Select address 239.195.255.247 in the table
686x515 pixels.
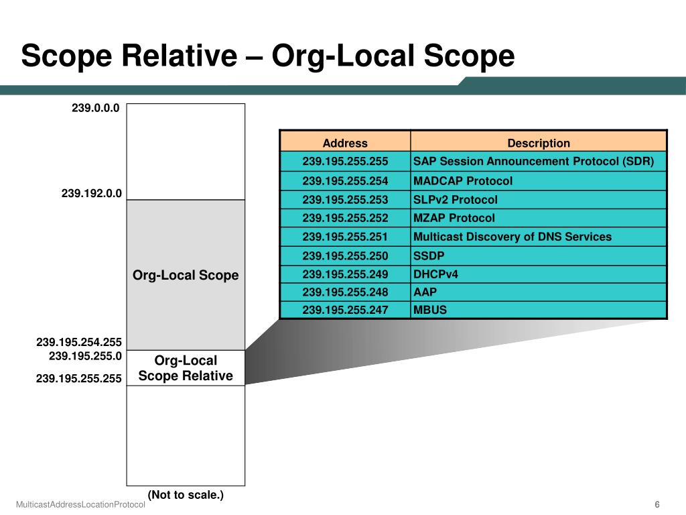345,310
